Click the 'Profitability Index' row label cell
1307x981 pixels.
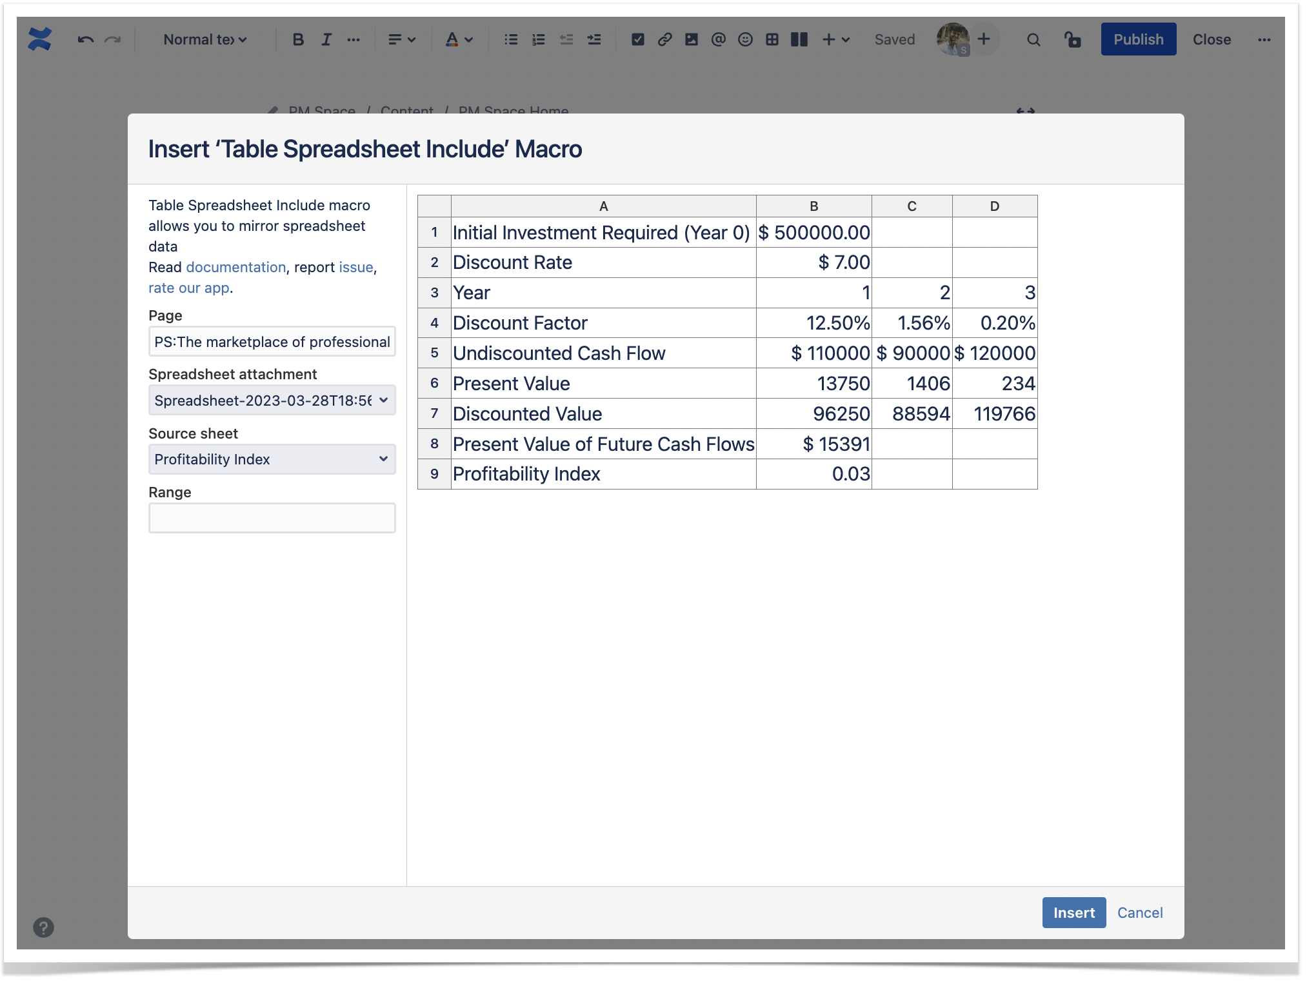coord(603,474)
